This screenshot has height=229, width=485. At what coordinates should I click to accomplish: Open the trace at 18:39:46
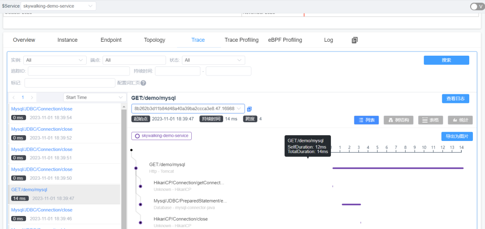[x=64, y=214]
